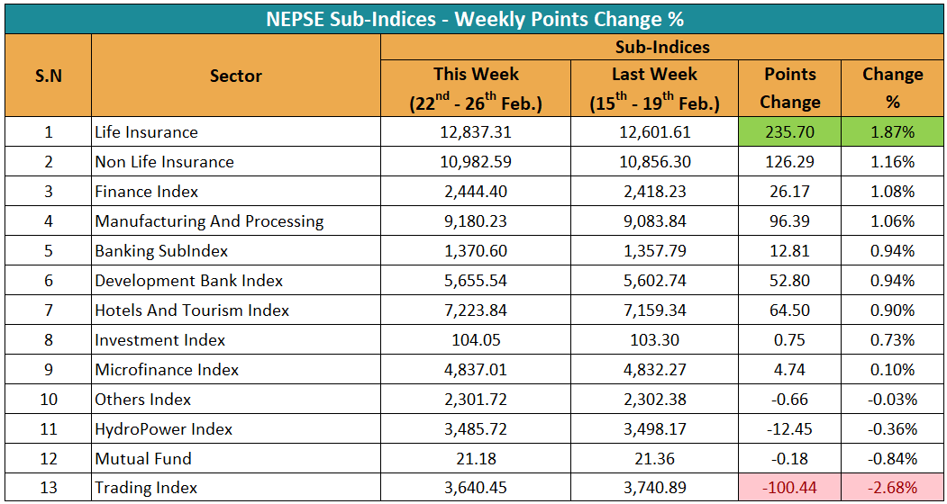Click the Change % column header
This screenshot has height=504, width=947.
892,88
